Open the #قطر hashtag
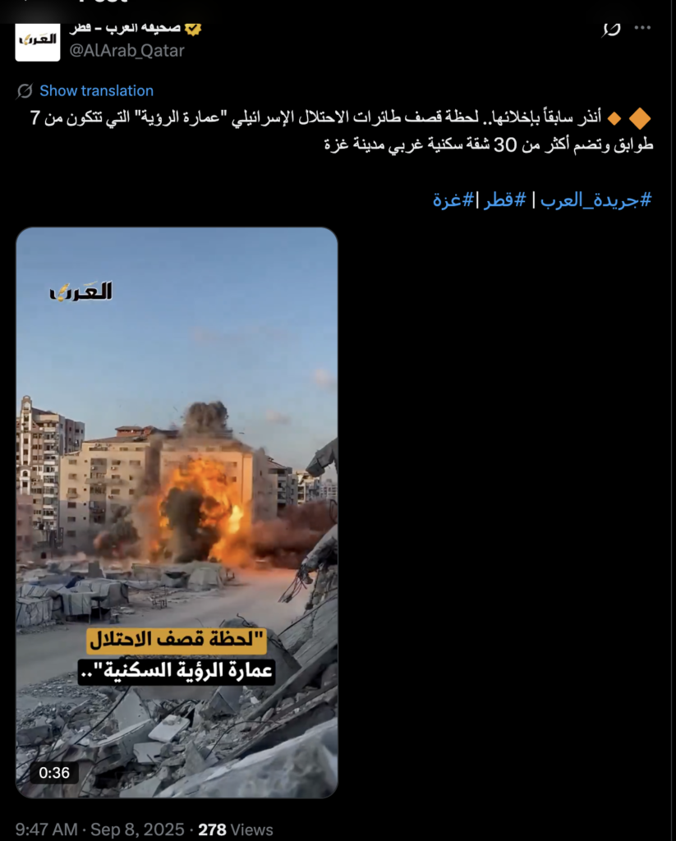Image resolution: width=676 pixels, height=841 pixels. [505, 200]
